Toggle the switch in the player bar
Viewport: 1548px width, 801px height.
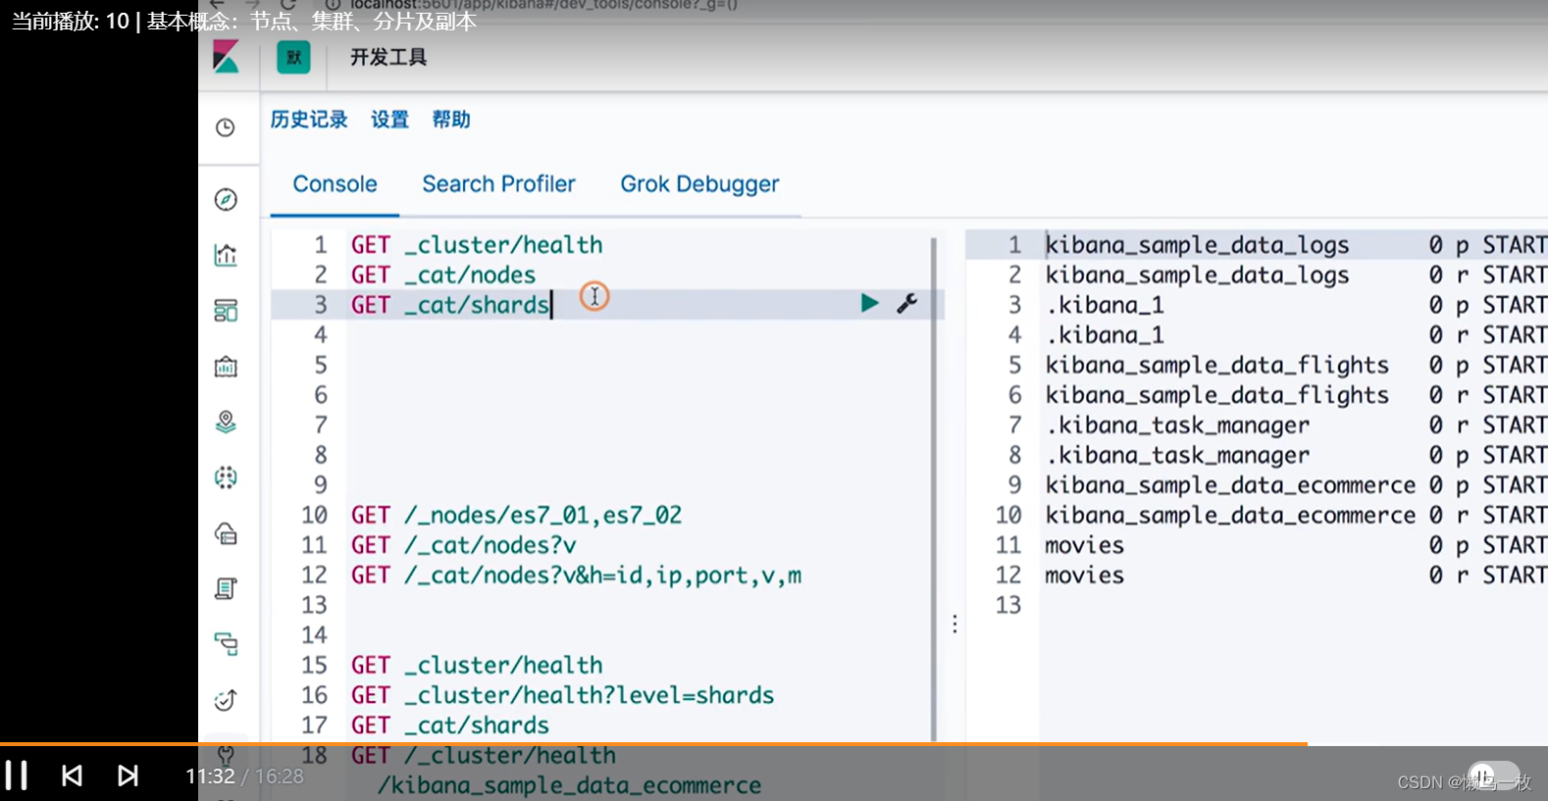click(x=1493, y=775)
